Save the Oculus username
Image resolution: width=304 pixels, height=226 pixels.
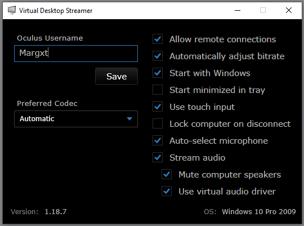[x=117, y=76]
